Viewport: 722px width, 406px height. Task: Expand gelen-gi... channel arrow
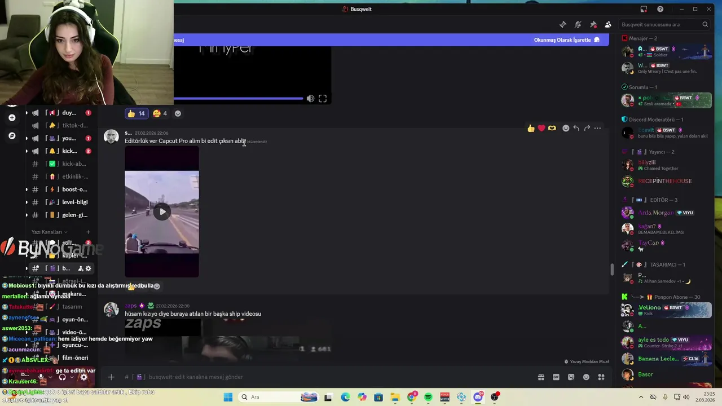tap(27, 215)
